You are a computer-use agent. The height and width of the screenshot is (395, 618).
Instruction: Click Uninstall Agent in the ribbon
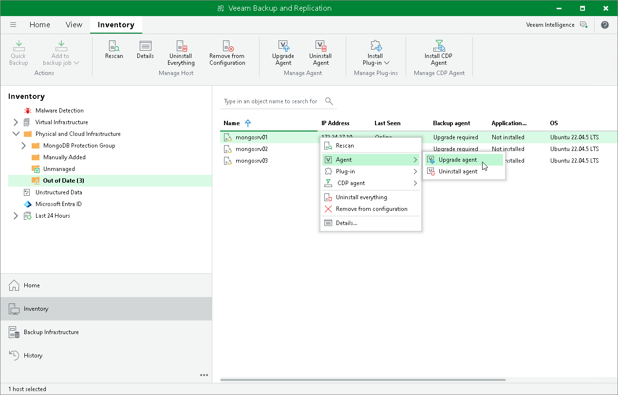click(x=320, y=53)
